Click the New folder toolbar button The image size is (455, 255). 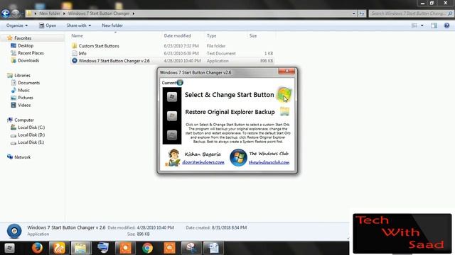pos(112,25)
